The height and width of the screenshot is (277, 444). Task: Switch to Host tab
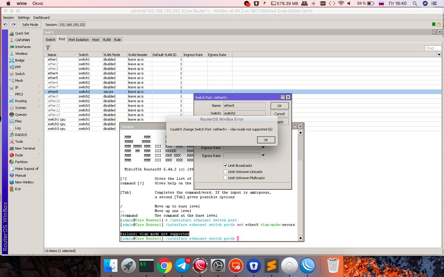[95, 40]
